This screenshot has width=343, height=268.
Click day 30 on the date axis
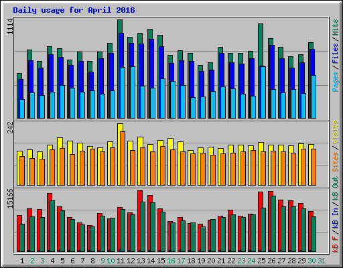point(312,261)
